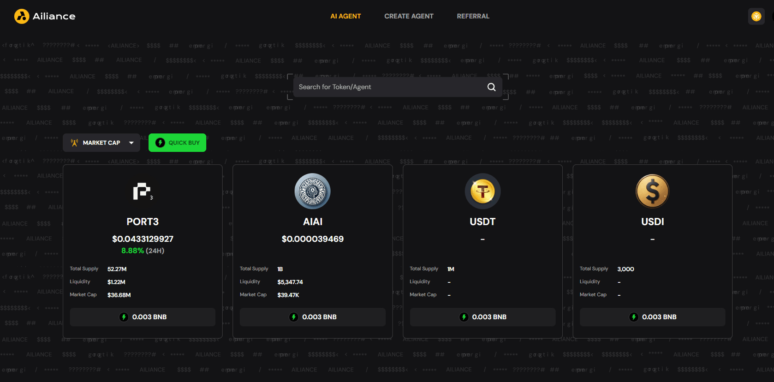This screenshot has height=382, width=774.
Task: Switch to the REFERRAL tab
Action: coord(473,16)
